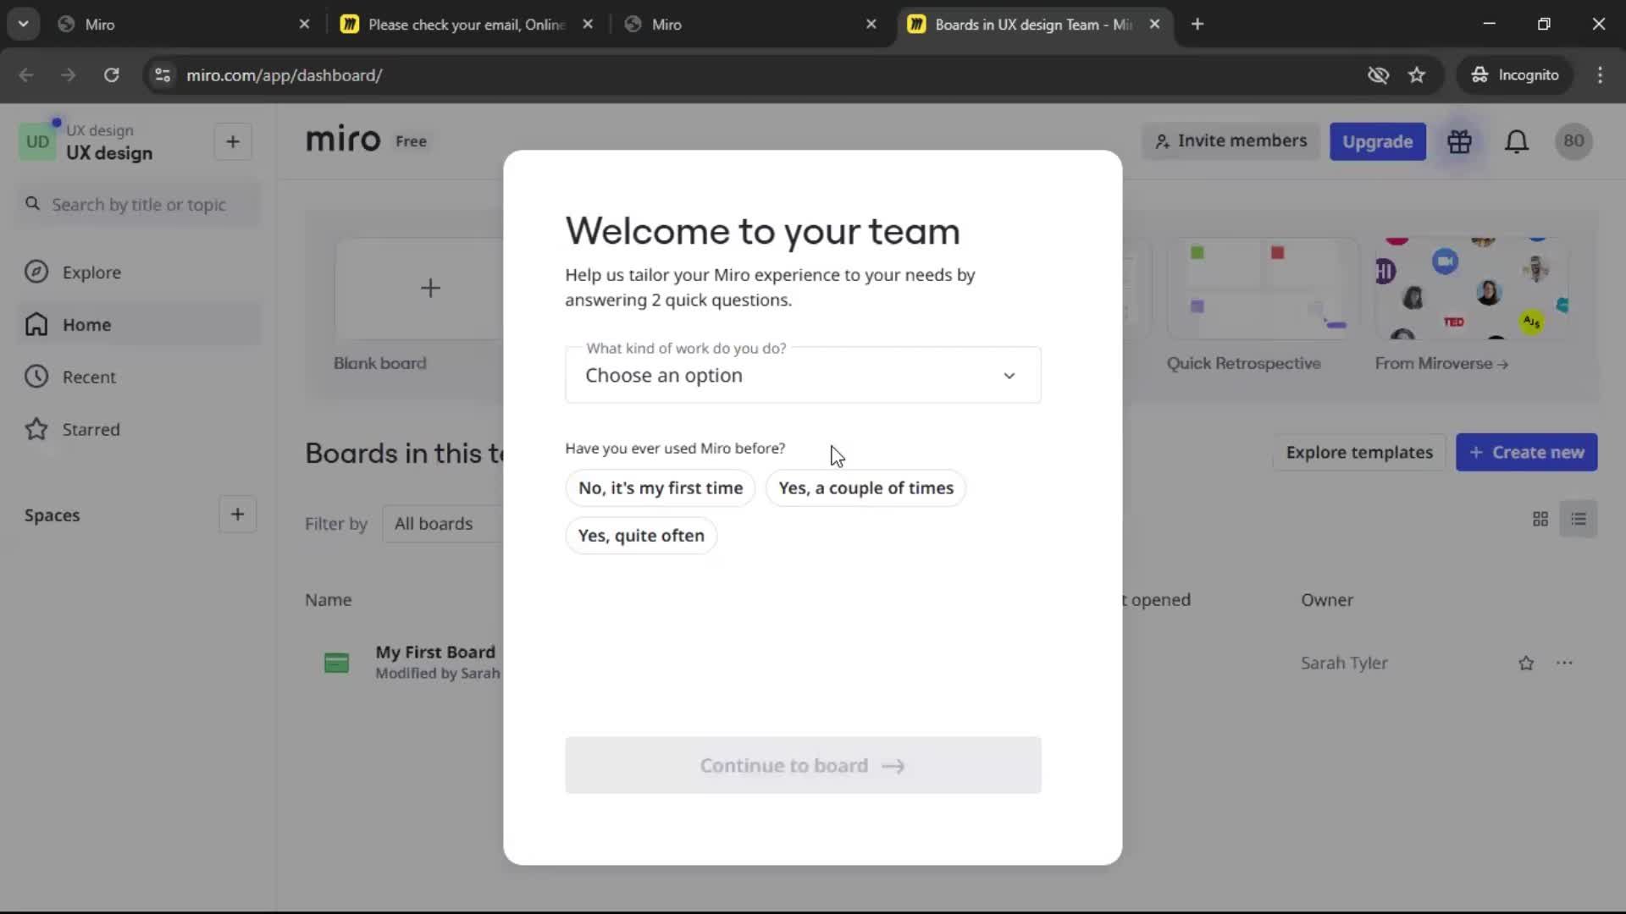The height and width of the screenshot is (914, 1626).
Task: Star the My First Board row
Action: (x=1526, y=663)
